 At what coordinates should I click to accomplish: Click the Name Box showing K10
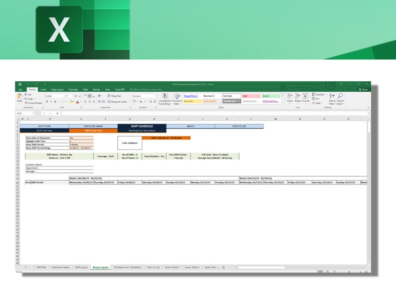click(x=25, y=113)
